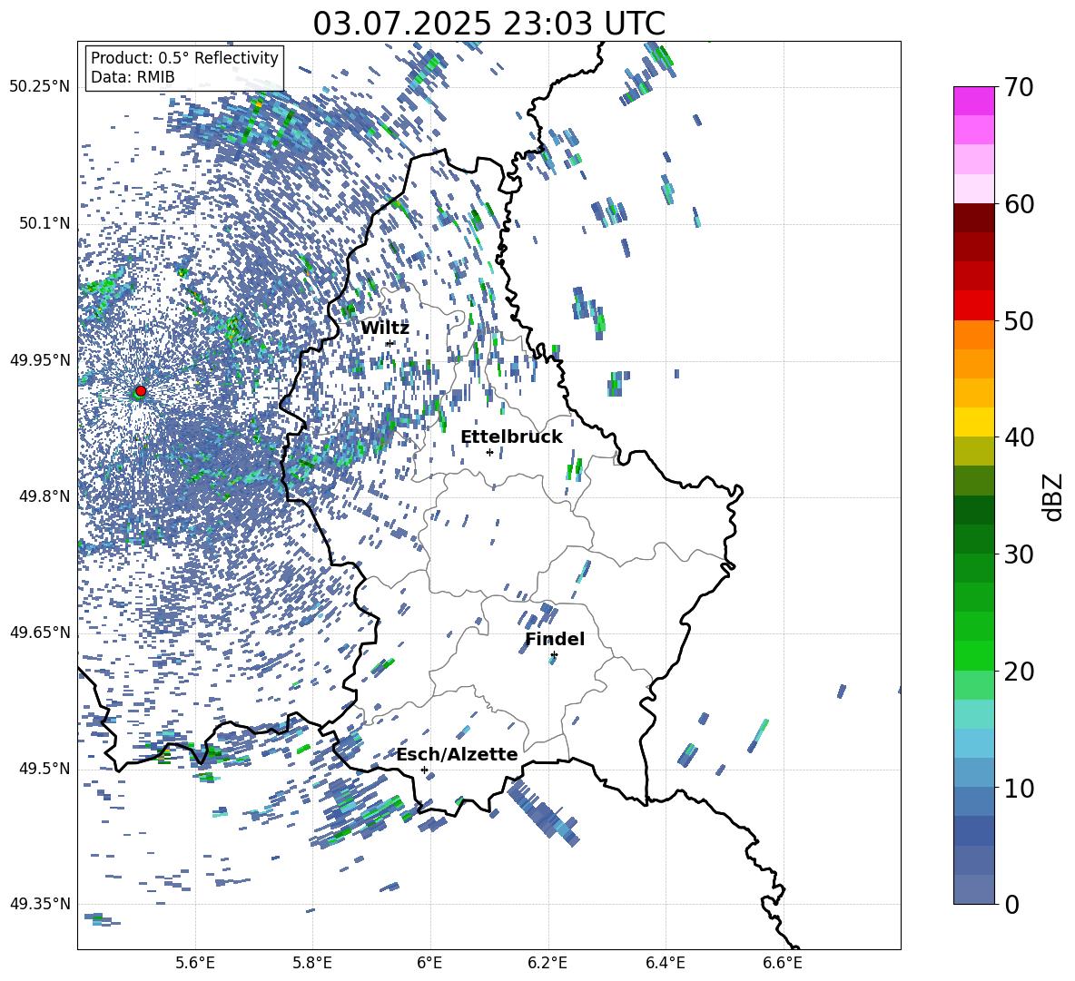Viewport: 1075px width, 981px height.
Task: Click the red radar location marker
Action: pos(141,391)
